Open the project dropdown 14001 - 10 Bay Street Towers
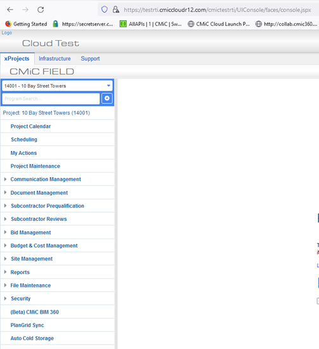The height and width of the screenshot is (349, 319). (x=57, y=86)
